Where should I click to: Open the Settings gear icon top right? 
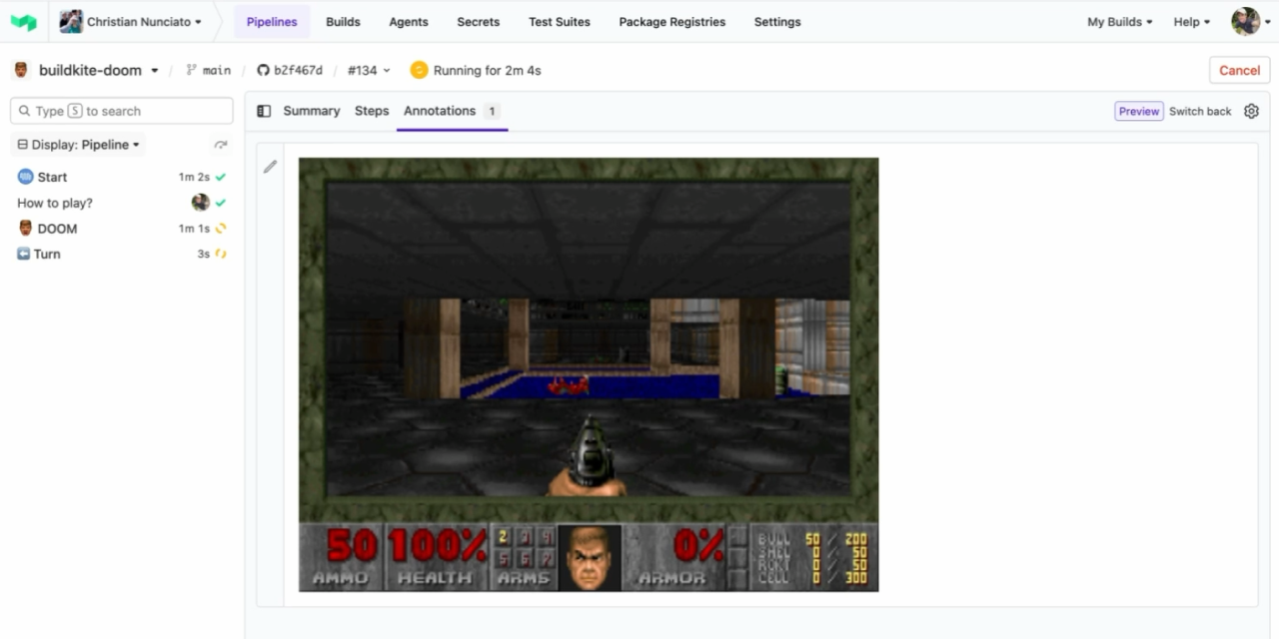[1251, 111]
